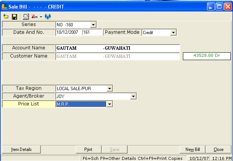
Task: Click the 12:16 PM time in status bar
Action: (x=222, y=158)
